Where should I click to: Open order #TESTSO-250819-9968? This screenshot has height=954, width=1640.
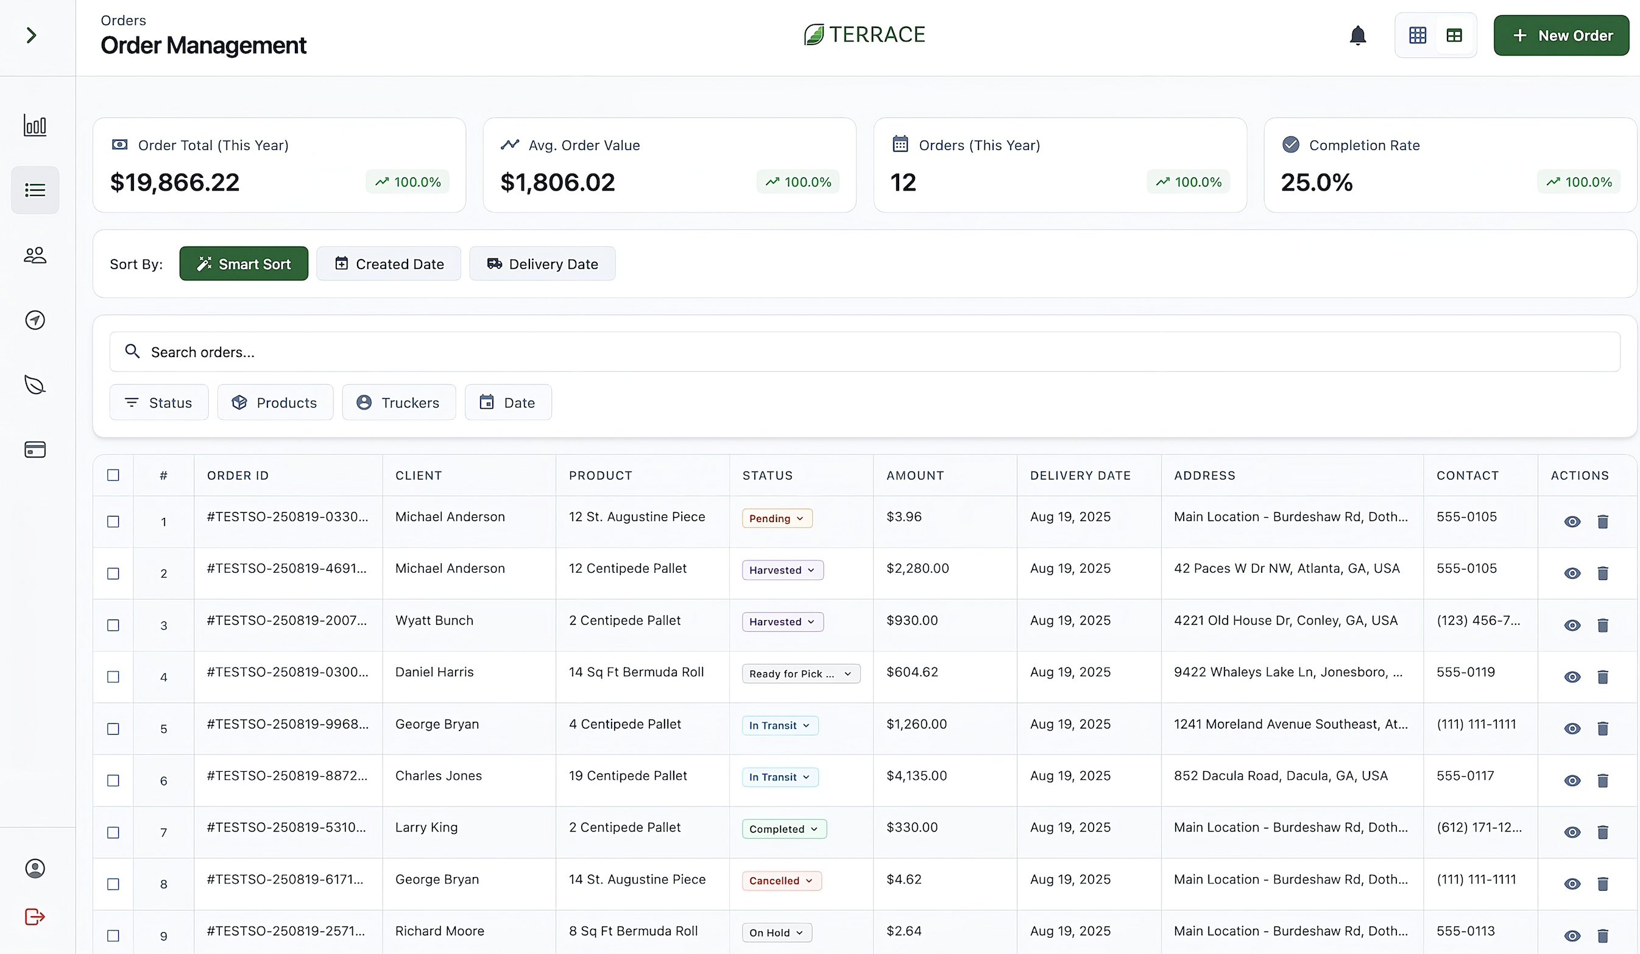(288, 724)
